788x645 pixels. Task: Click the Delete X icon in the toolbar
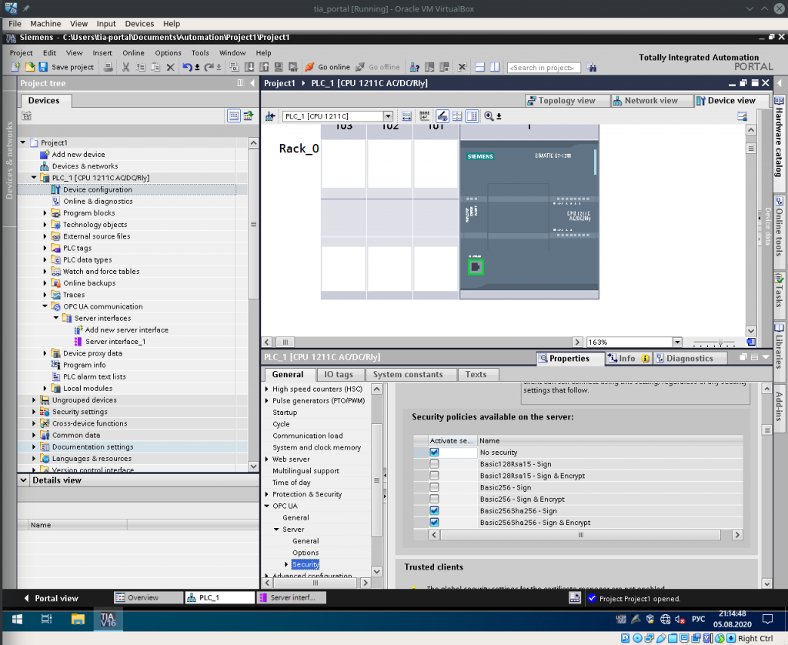170,67
